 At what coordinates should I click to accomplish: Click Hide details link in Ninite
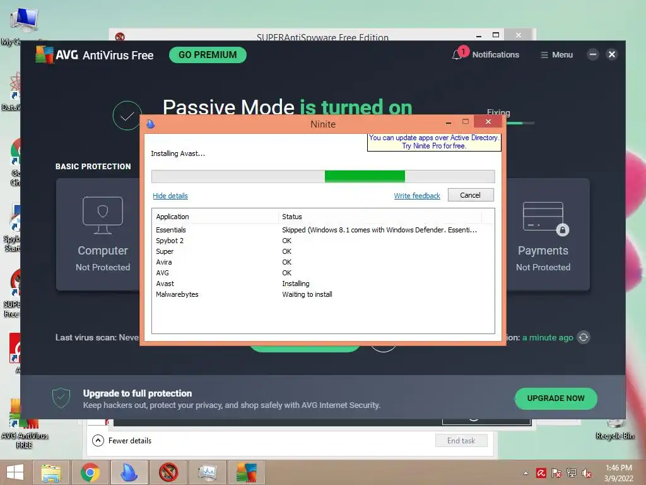(170, 196)
